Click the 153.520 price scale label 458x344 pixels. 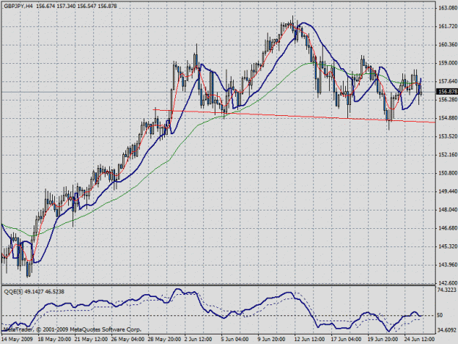tap(448, 136)
